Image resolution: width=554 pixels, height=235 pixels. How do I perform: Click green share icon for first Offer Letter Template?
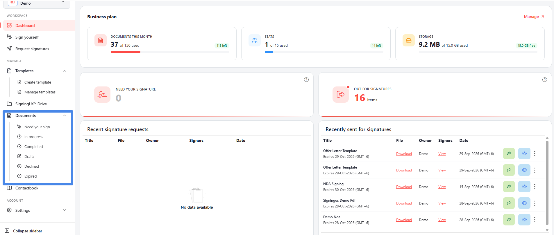(x=509, y=153)
